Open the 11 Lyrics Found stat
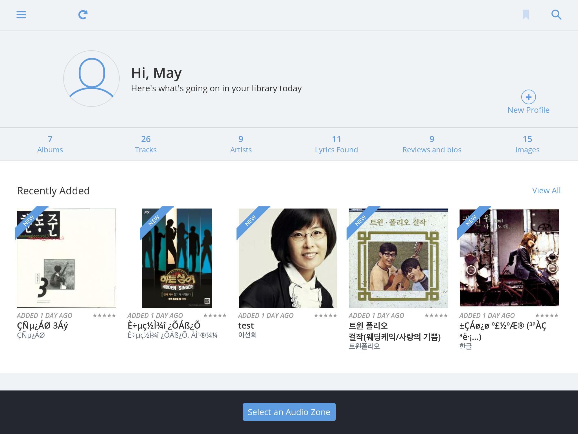The width and height of the screenshot is (578, 434). coord(336,144)
